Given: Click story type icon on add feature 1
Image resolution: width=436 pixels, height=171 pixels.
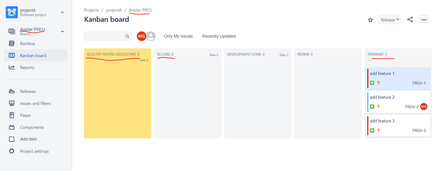Looking at the screenshot, I should (372, 83).
